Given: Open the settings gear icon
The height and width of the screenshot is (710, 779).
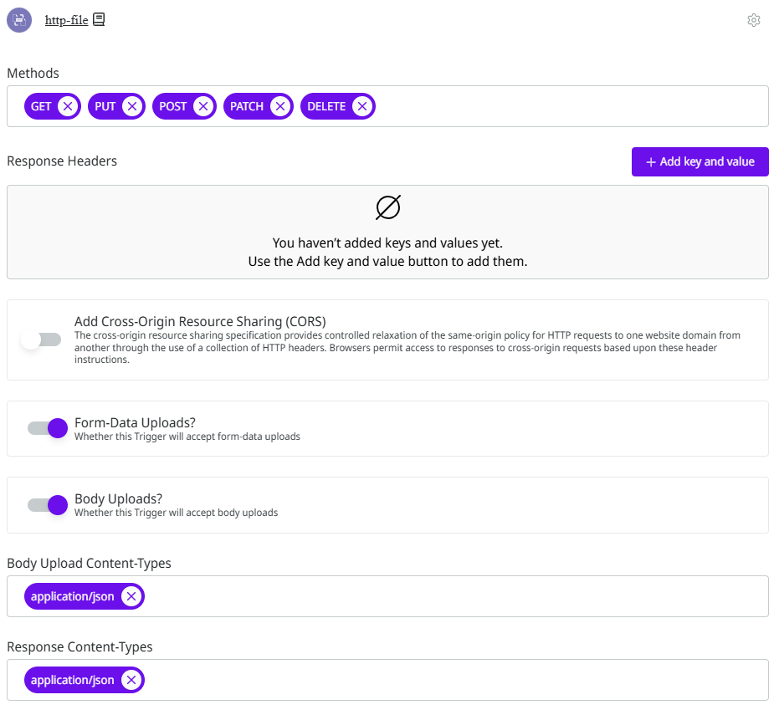Looking at the screenshot, I should pos(753,20).
